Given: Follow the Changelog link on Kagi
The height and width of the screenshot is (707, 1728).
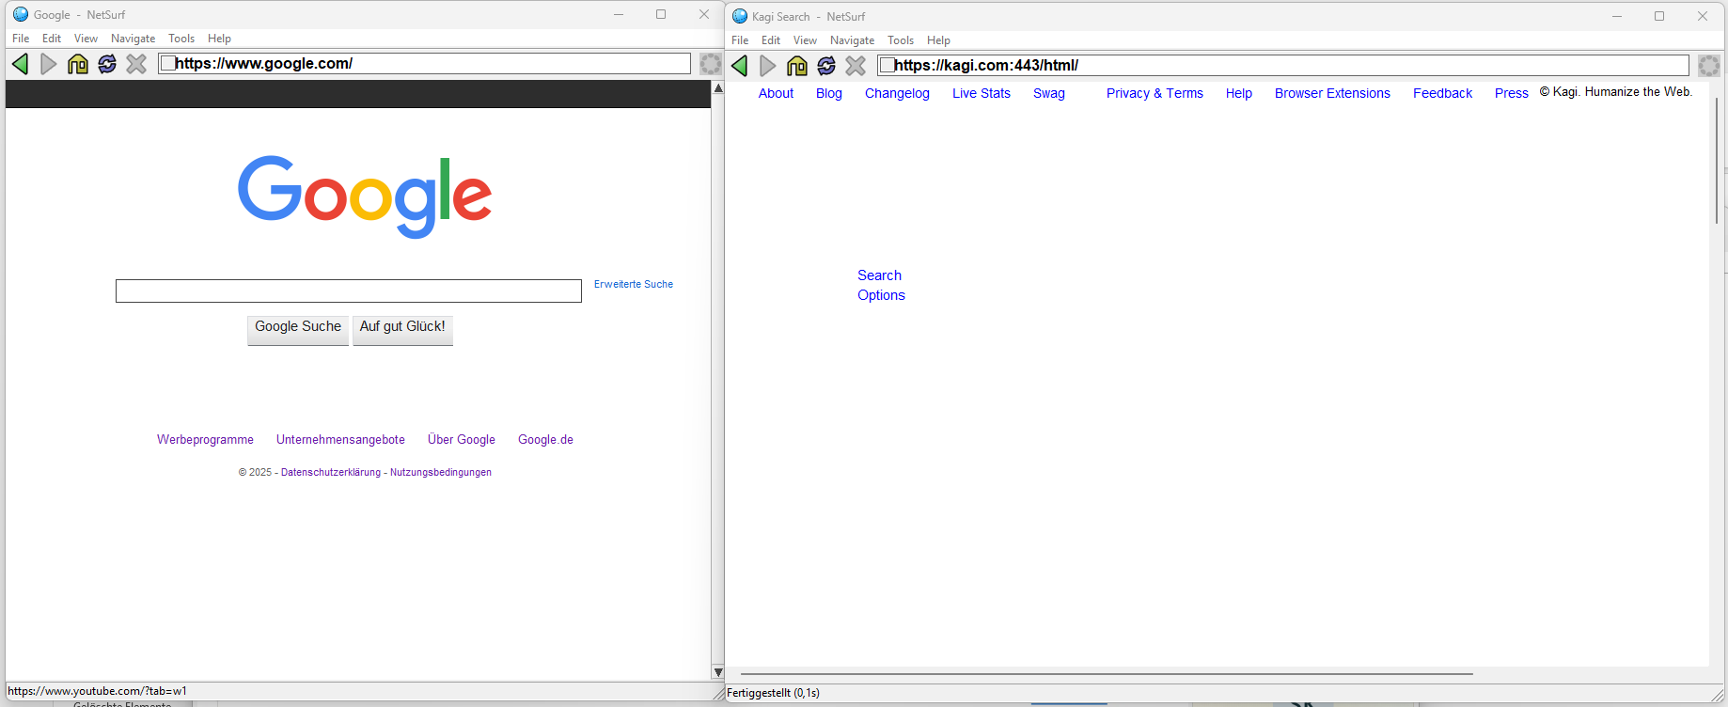Looking at the screenshot, I should tap(897, 93).
